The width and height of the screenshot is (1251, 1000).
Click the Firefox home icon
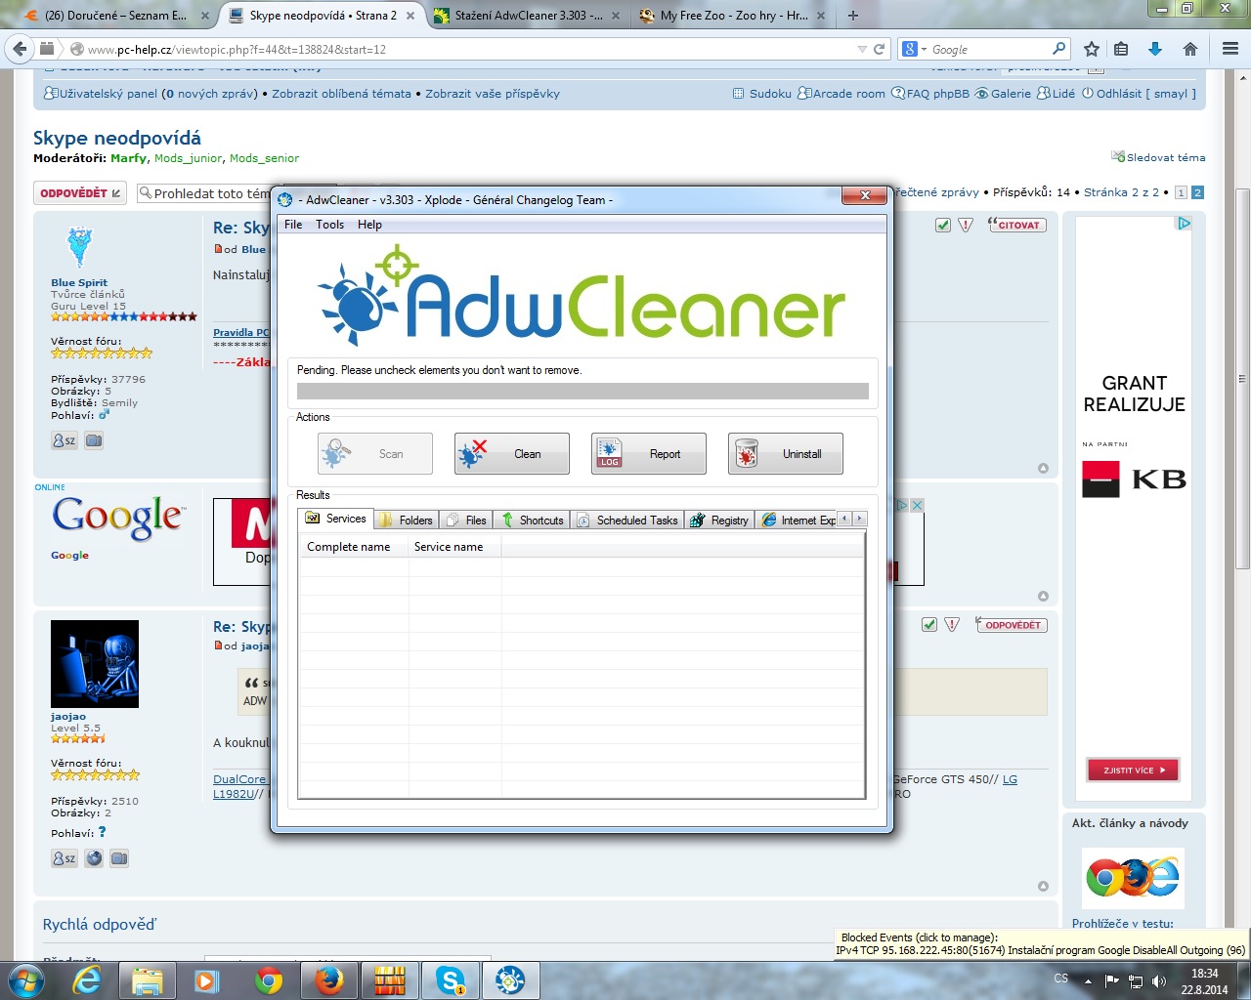pyautogui.click(x=1189, y=49)
